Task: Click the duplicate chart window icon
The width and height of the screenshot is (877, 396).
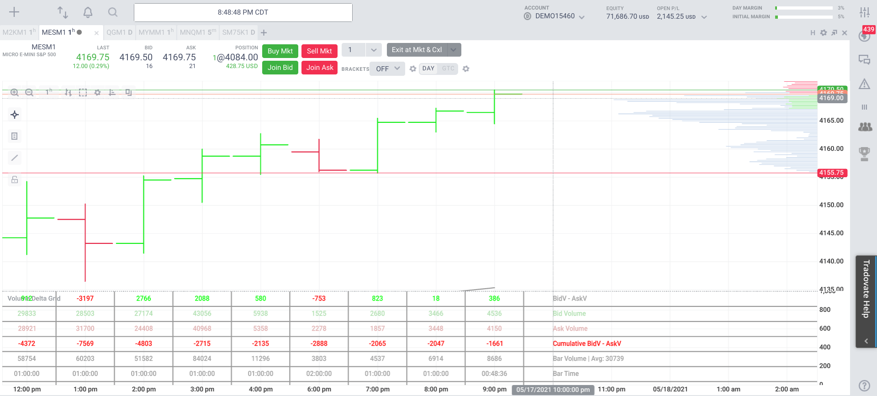Action: pyautogui.click(x=128, y=92)
